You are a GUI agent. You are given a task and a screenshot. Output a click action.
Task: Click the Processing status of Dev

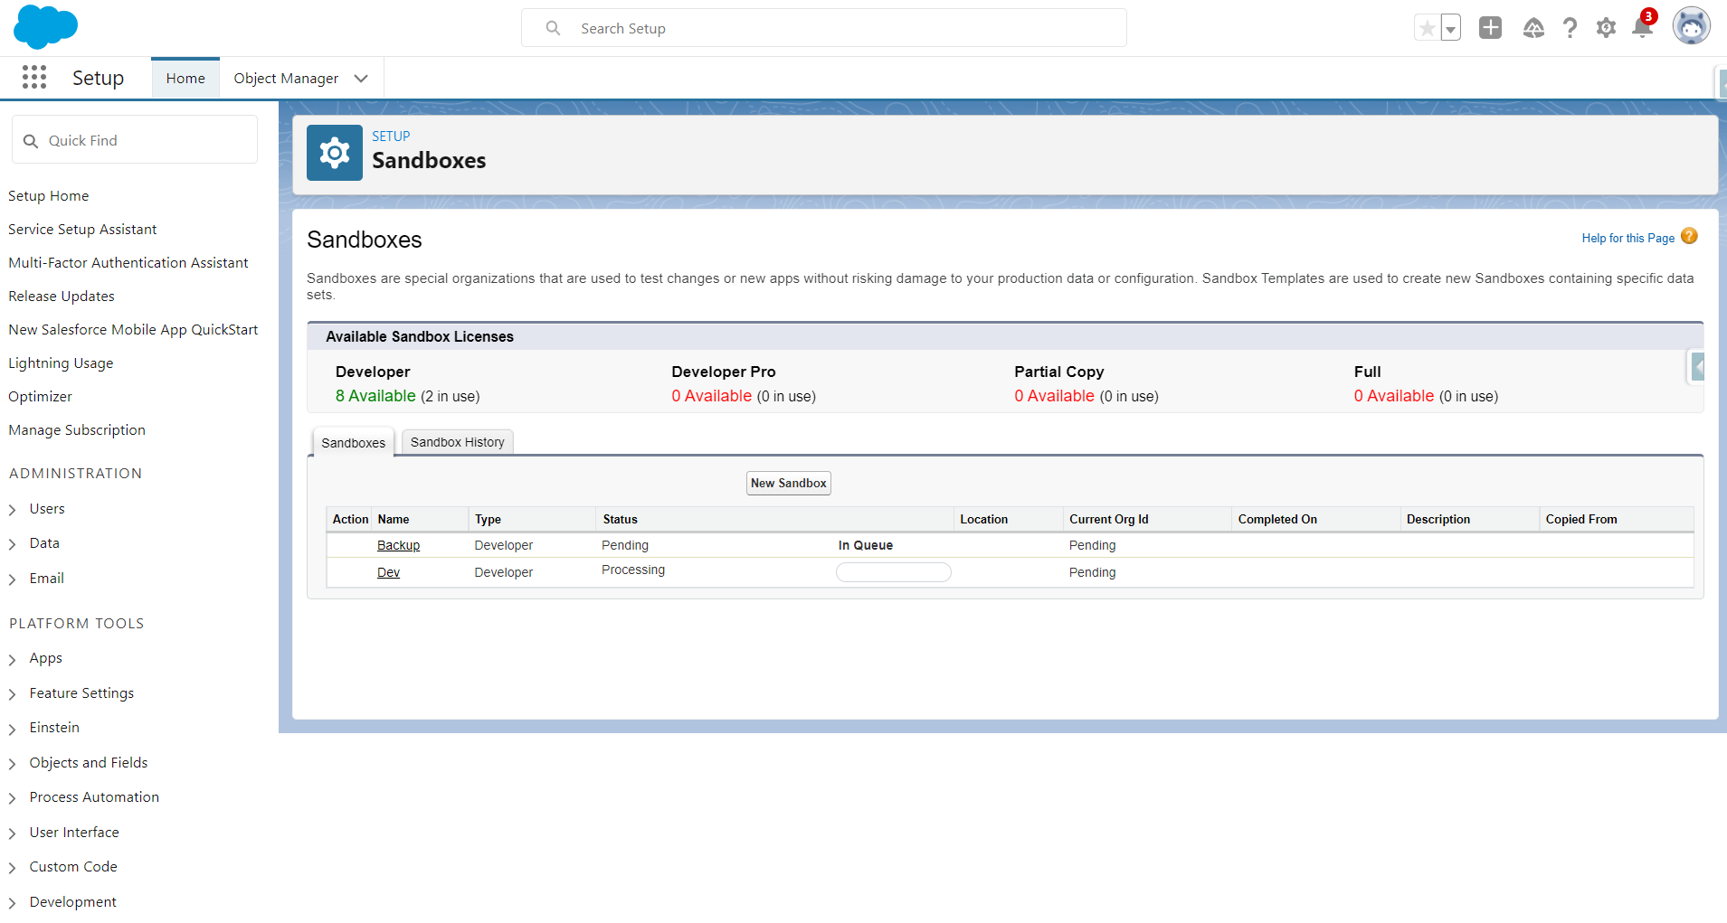click(633, 570)
